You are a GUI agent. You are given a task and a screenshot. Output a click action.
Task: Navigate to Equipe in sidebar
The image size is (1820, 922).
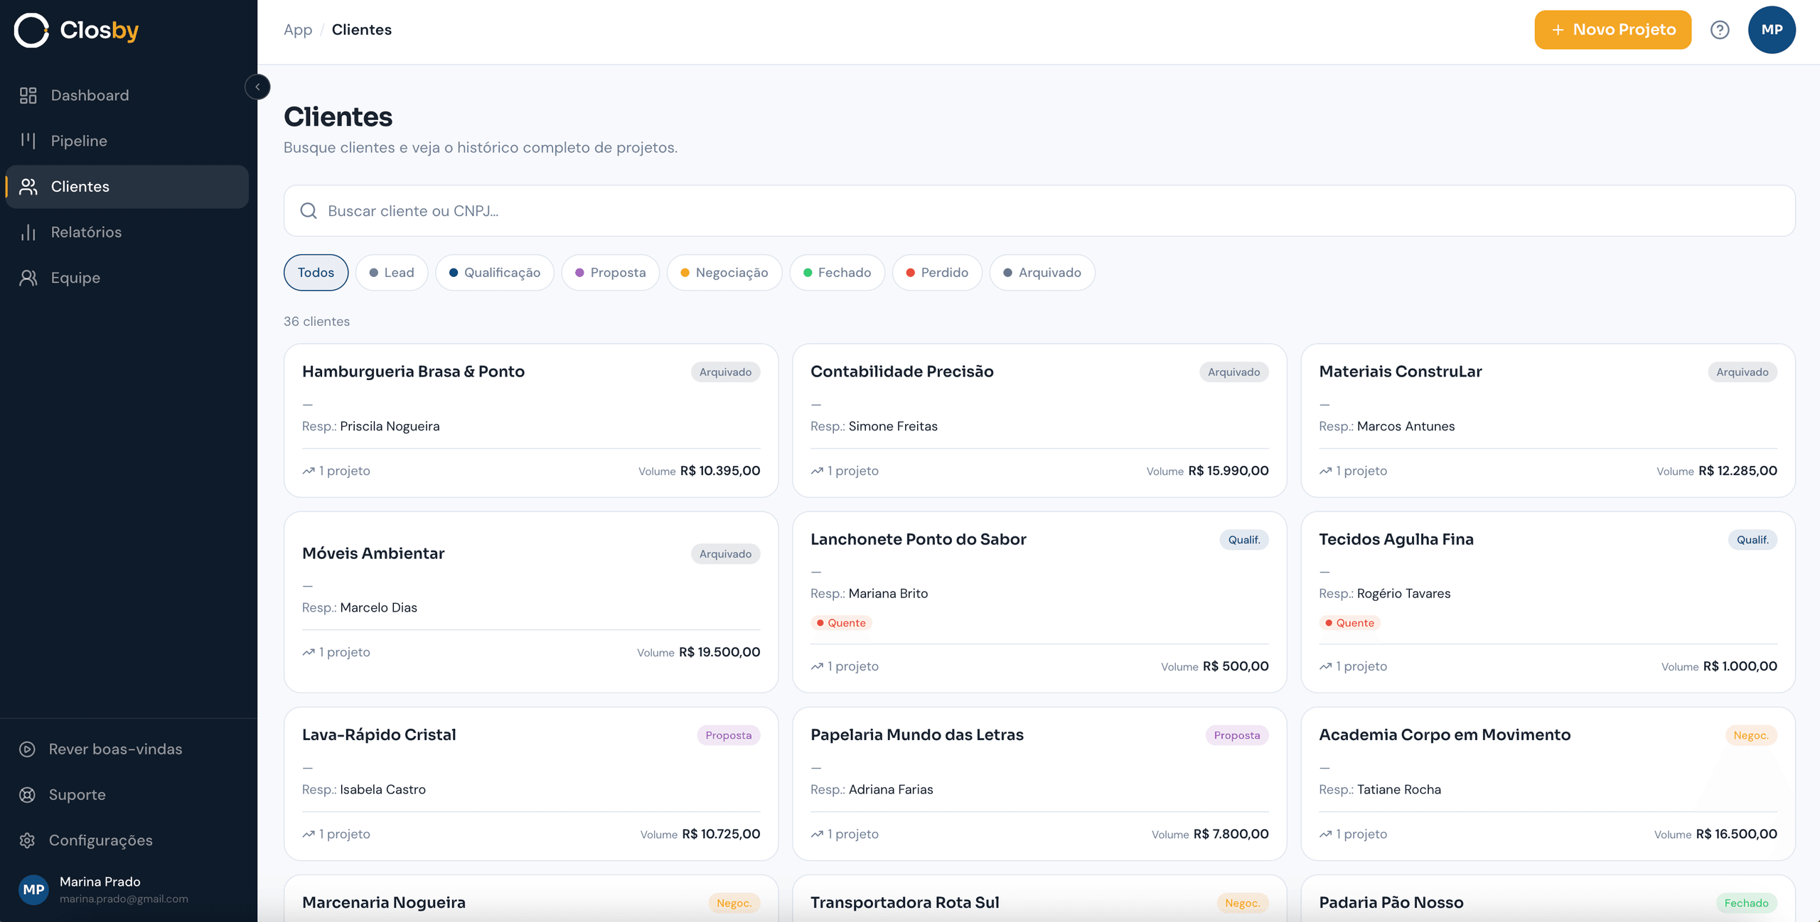[x=127, y=278]
